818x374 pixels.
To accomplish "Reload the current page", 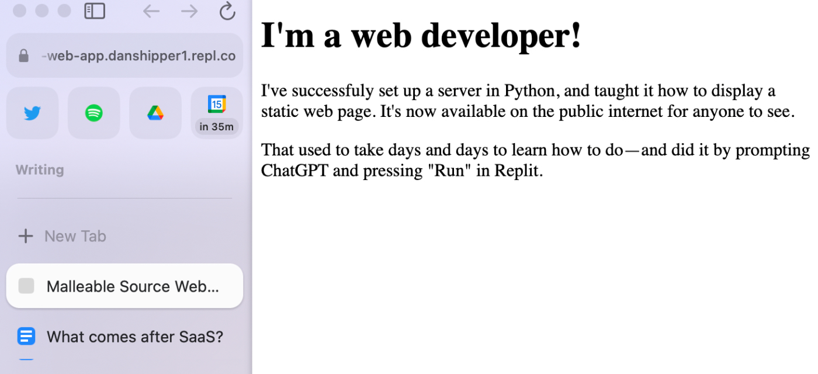I will pos(227,11).
